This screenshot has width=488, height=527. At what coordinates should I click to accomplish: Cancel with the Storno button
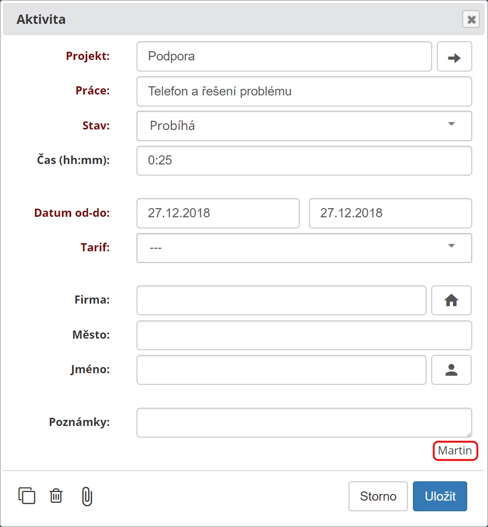pyautogui.click(x=378, y=496)
